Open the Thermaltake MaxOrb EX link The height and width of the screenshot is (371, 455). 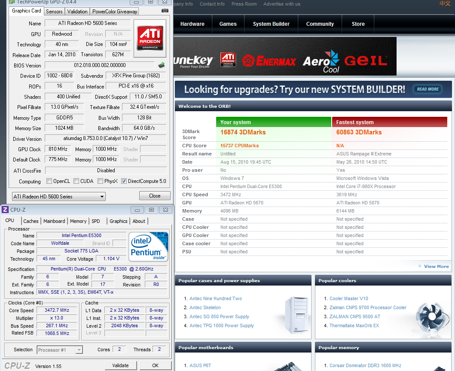click(x=354, y=325)
